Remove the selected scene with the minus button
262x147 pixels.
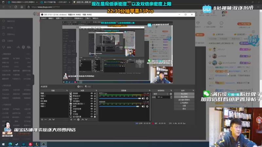(46, 120)
